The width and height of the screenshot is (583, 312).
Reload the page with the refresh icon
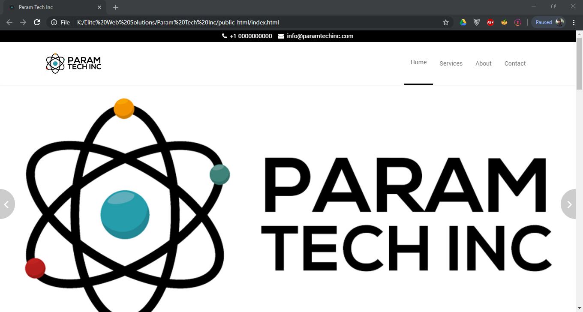click(37, 22)
